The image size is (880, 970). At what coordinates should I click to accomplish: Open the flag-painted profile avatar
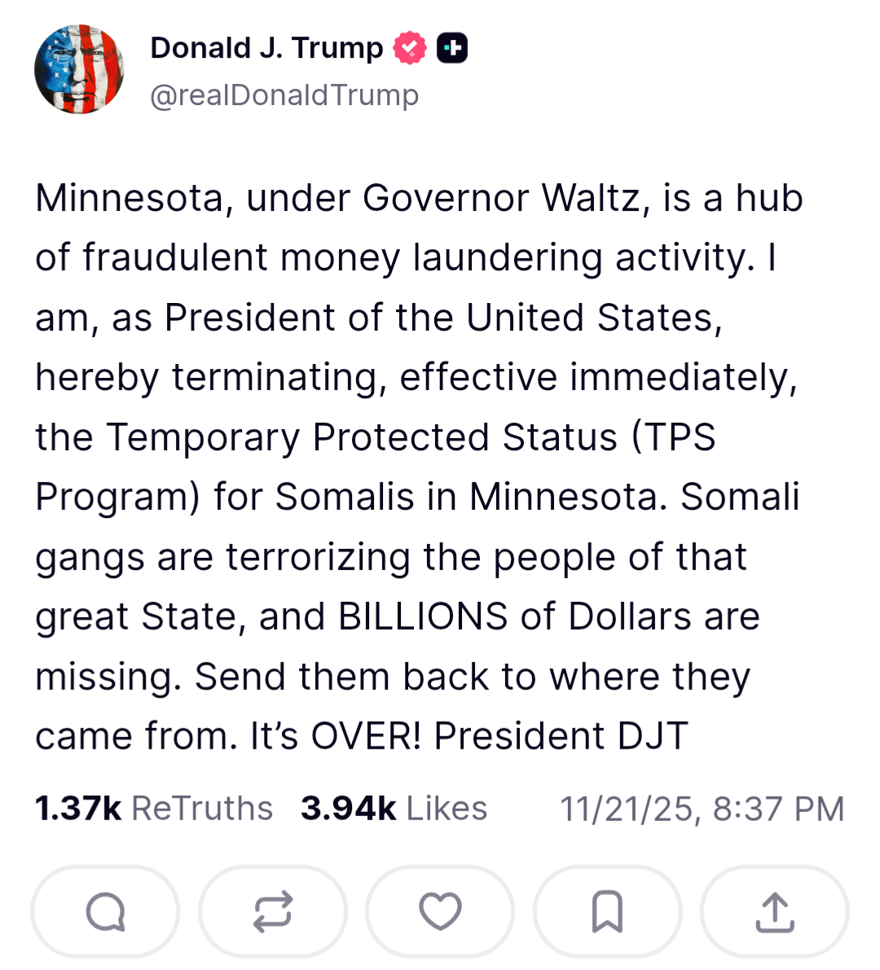click(79, 69)
